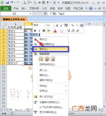The image size is (106, 116).
Task: Choose 剪切(T) from the context menu
Action: pos(51,39)
